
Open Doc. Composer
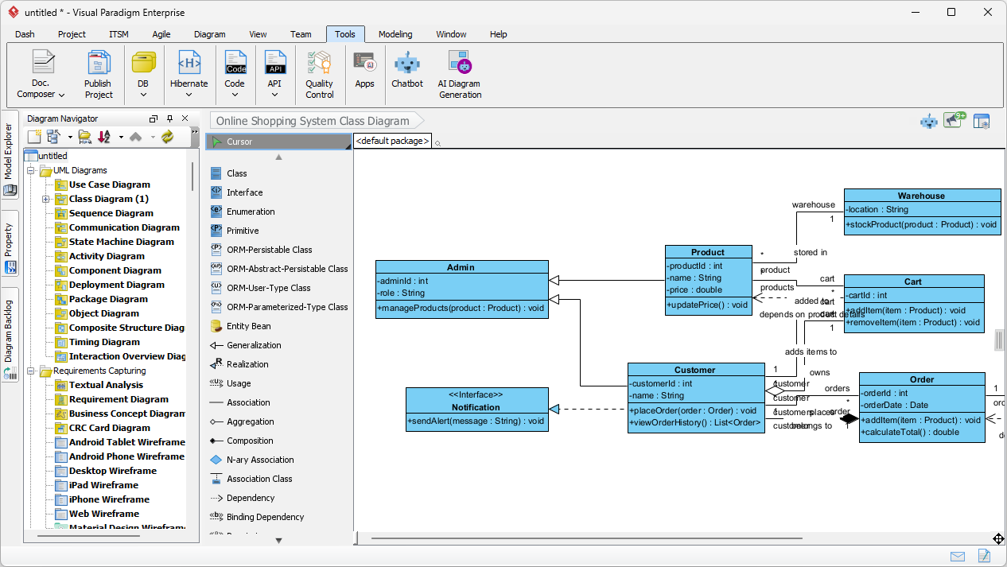click(40, 72)
